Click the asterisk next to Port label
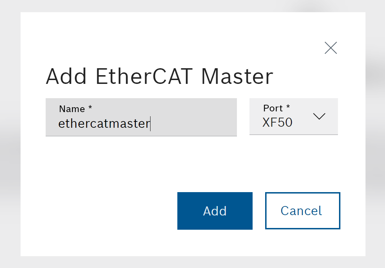This screenshot has width=385, height=268. click(288, 107)
